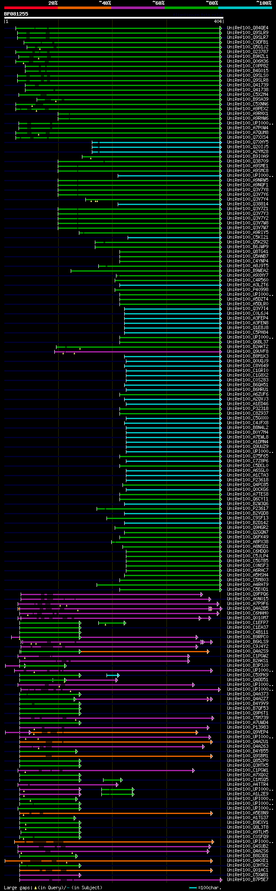Click the UniRef100_B3P3J0 label

coord(248,666)
